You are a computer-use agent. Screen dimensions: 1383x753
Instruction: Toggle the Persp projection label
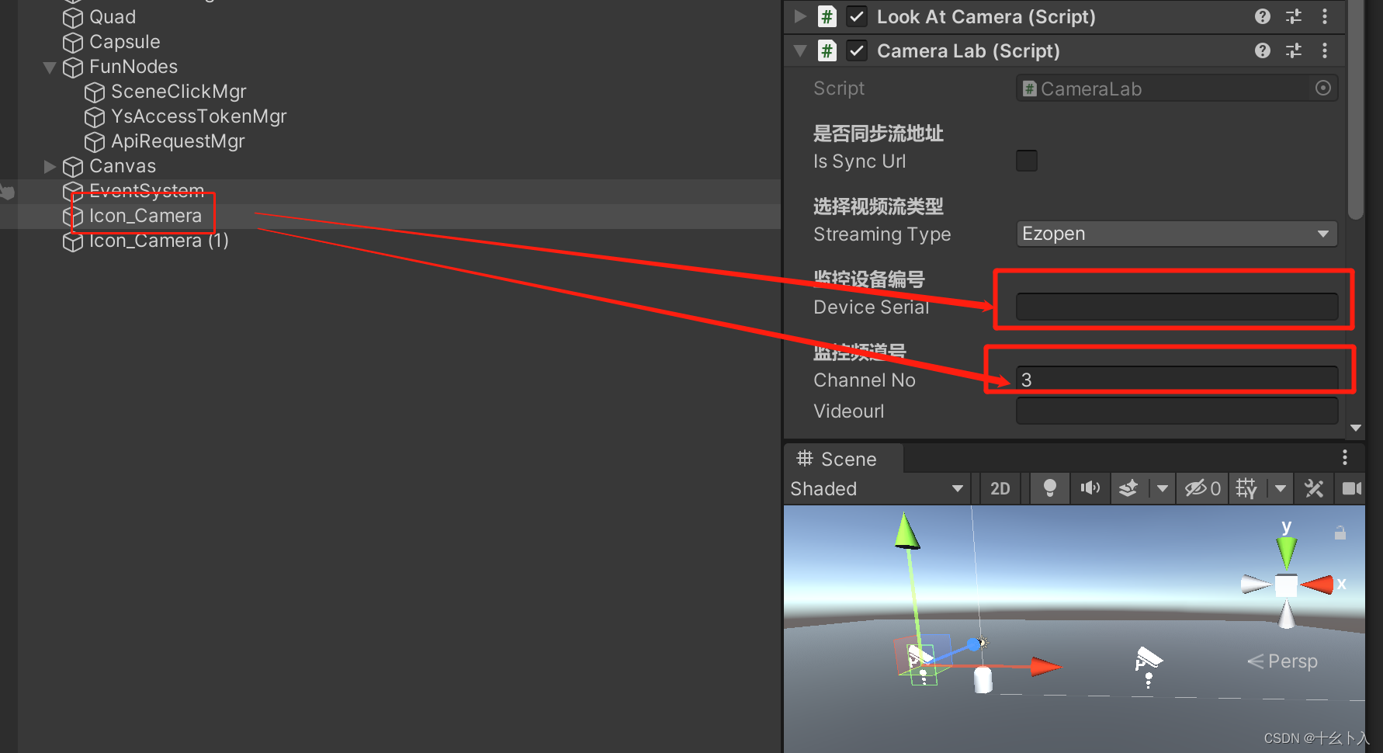point(1282,661)
